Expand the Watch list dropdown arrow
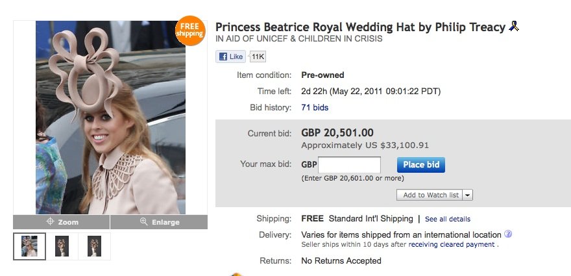 (468, 195)
